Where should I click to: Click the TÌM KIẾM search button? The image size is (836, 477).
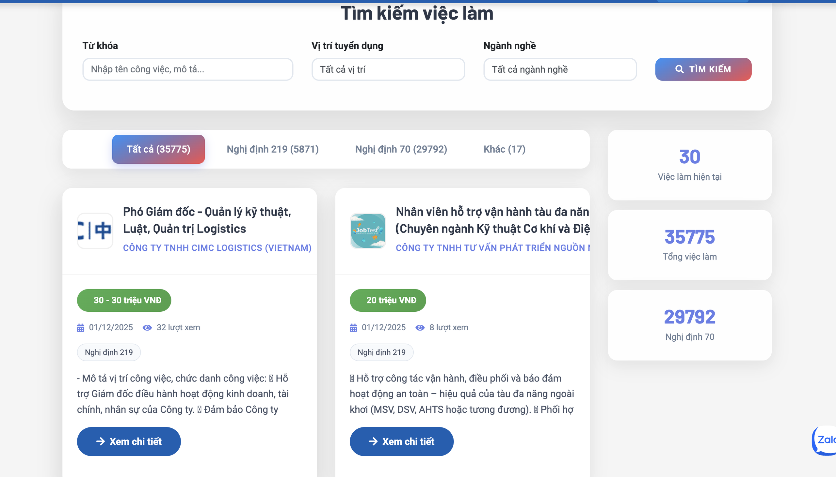point(703,69)
